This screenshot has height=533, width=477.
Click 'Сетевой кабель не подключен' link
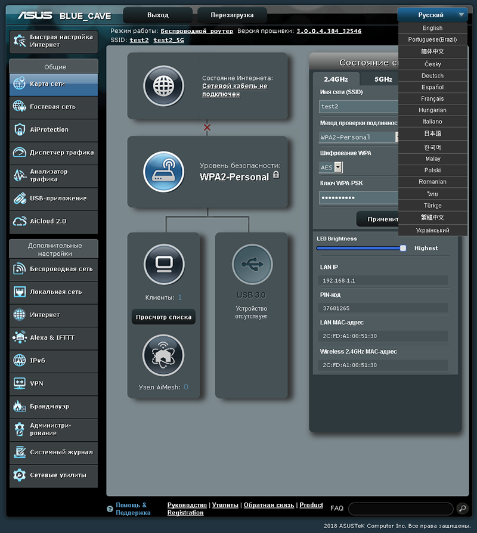click(x=234, y=90)
